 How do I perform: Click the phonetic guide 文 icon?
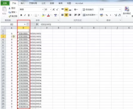point(55,15)
